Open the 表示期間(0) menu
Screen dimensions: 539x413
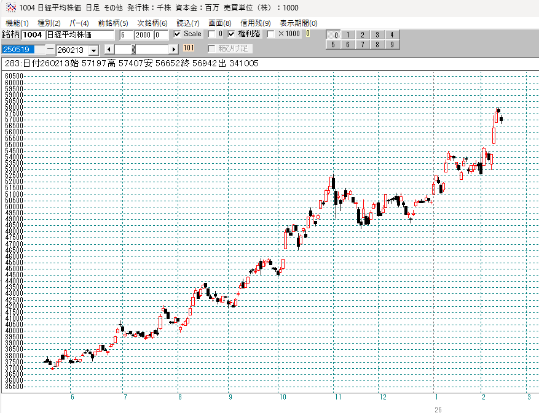(x=299, y=23)
